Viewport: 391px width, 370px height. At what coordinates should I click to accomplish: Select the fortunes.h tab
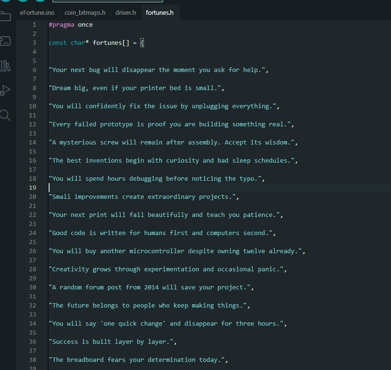tap(160, 13)
